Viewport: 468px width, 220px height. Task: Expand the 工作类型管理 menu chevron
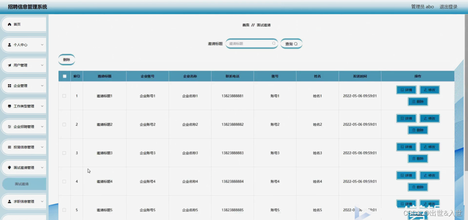pos(42,106)
